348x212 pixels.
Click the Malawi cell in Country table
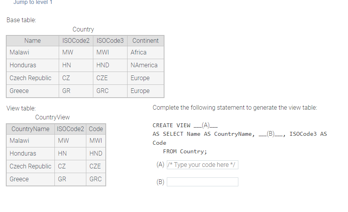[33, 53]
